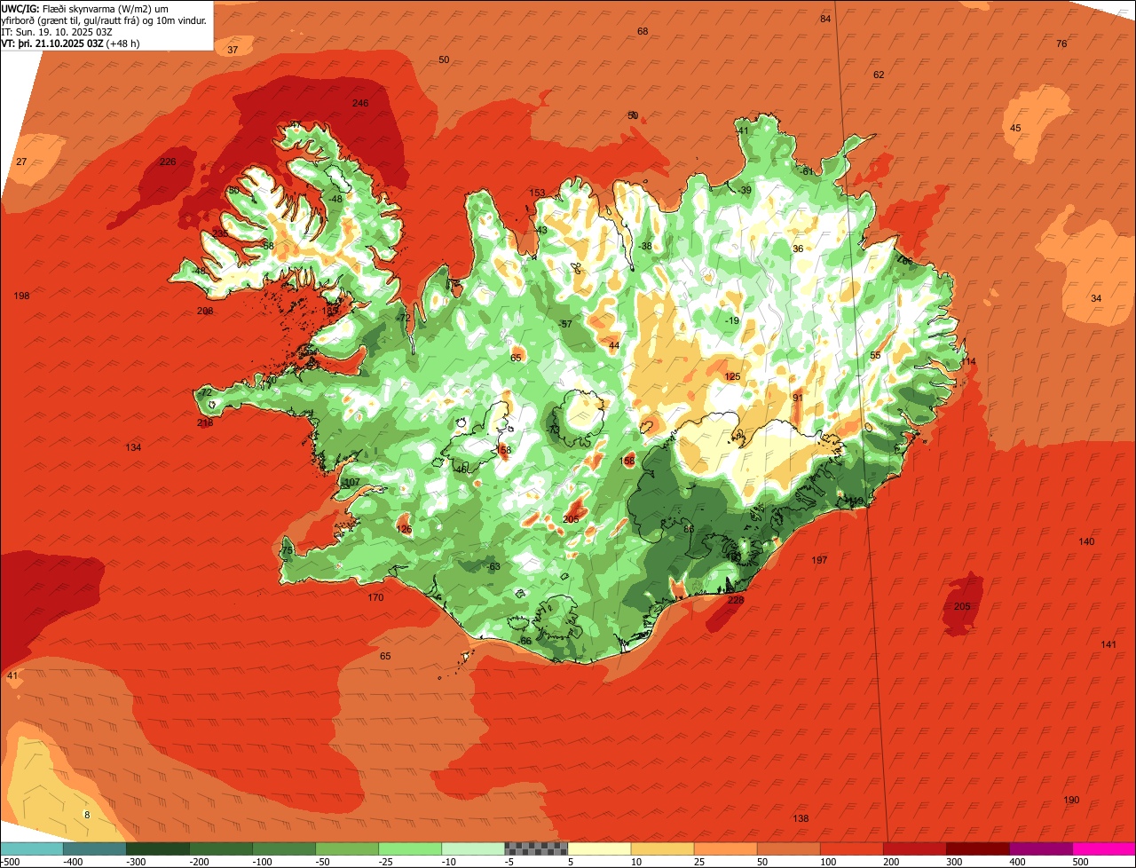The width and height of the screenshot is (1136, 868).
Task: Pick the orange swatch between 50 and 100
Action: pos(788,848)
